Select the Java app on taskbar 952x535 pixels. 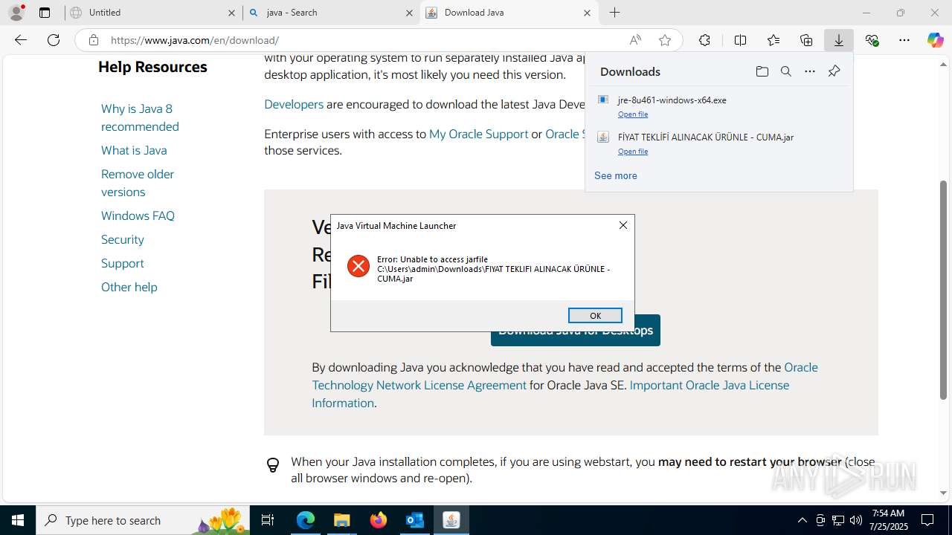click(451, 520)
